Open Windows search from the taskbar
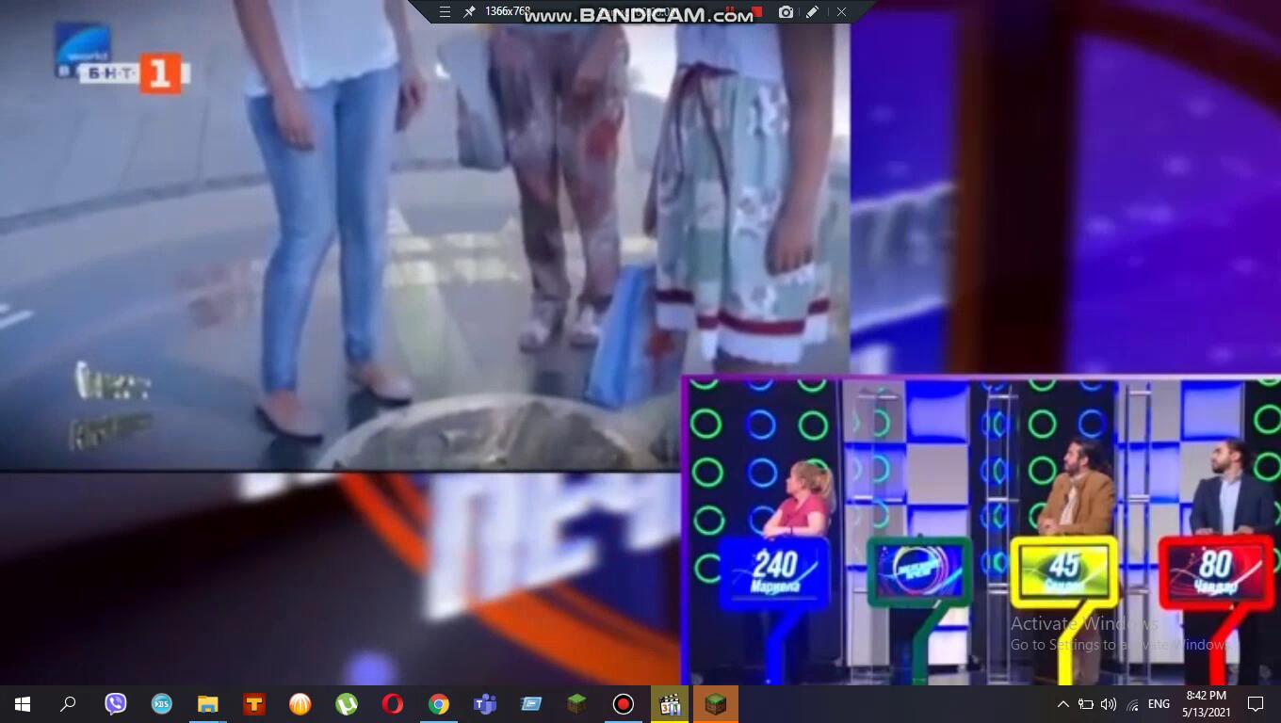This screenshot has width=1281, height=723. coord(68,704)
